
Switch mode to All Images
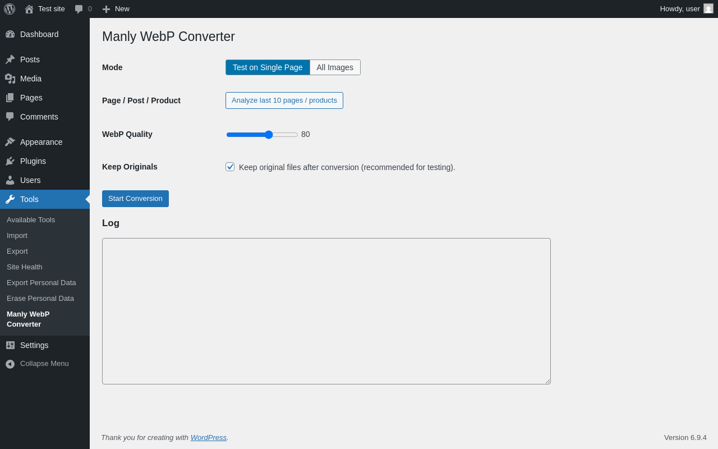pos(335,67)
